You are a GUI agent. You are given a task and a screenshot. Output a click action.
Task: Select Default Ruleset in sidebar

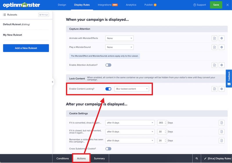[16, 25]
